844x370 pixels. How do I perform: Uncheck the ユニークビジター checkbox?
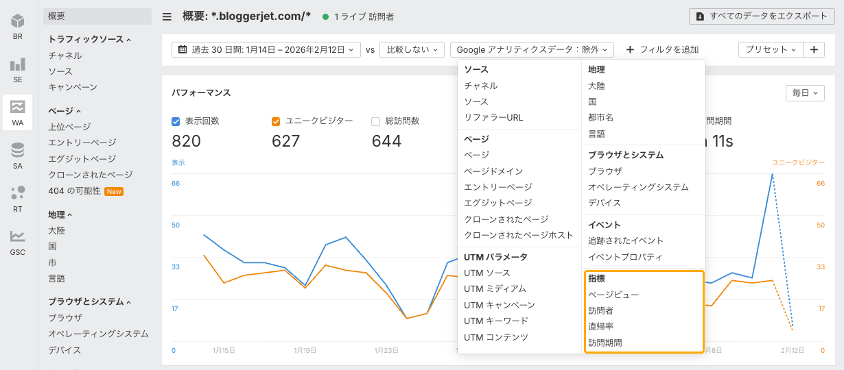pyautogui.click(x=276, y=121)
